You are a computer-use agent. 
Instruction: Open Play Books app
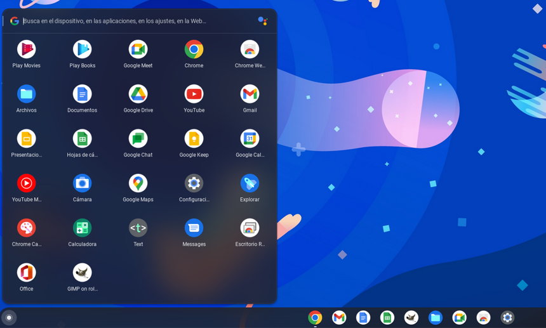click(x=83, y=49)
